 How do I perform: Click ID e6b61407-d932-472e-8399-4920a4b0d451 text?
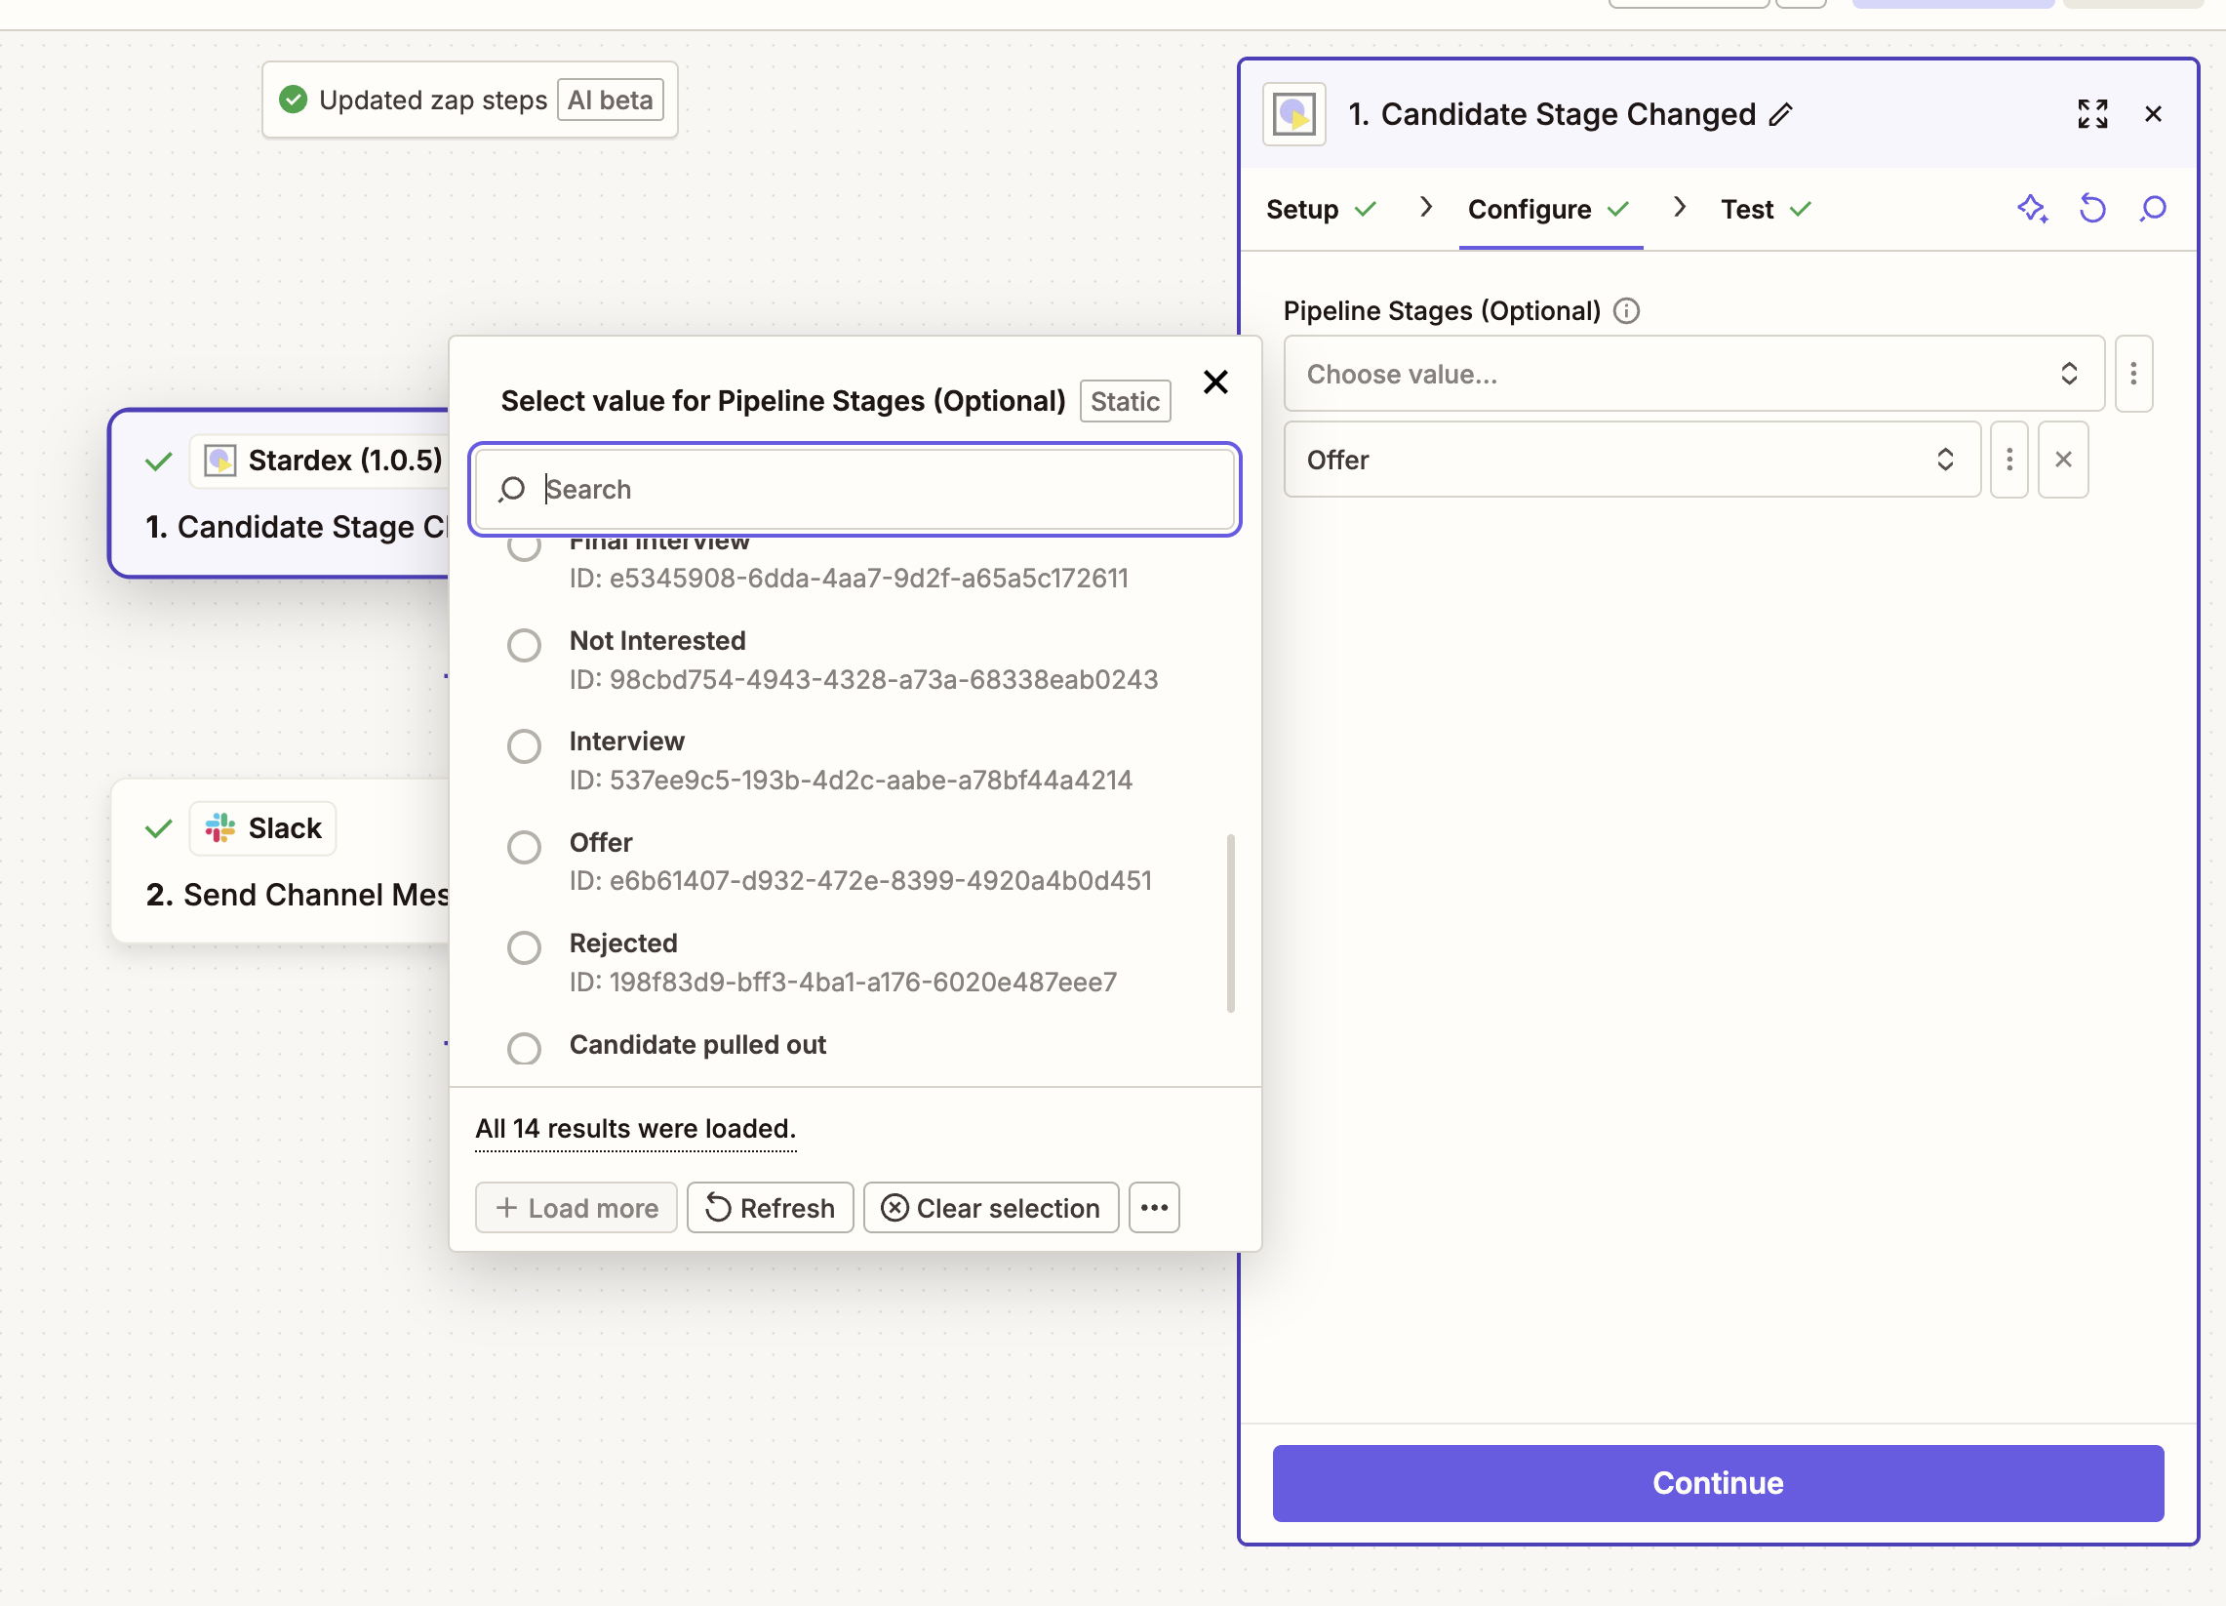860,880
